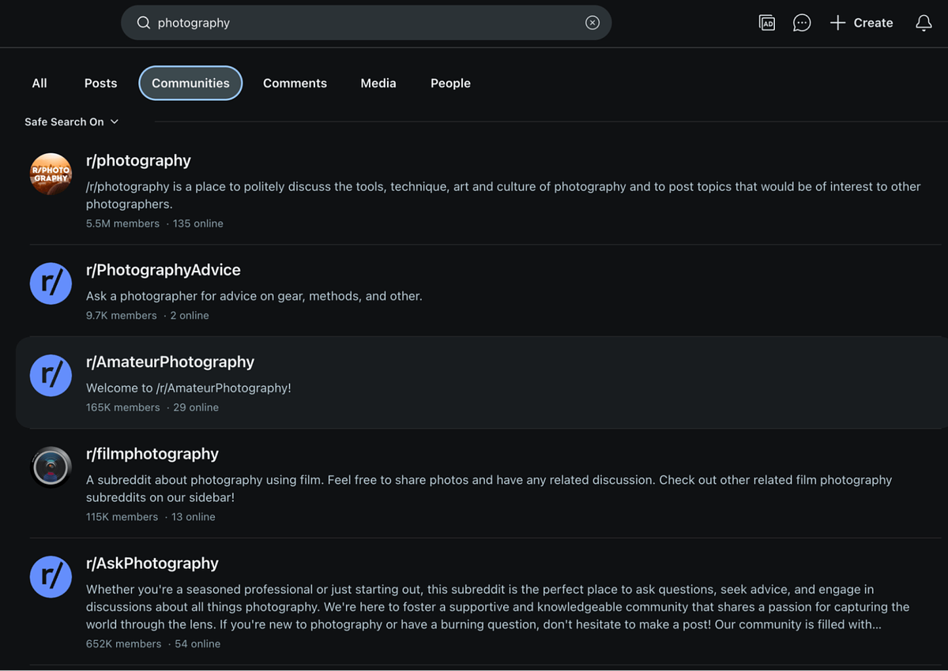Screen dimensions: 948x671
Task: Open the r/AmateurPhotography community
Action: click(171, 362)
